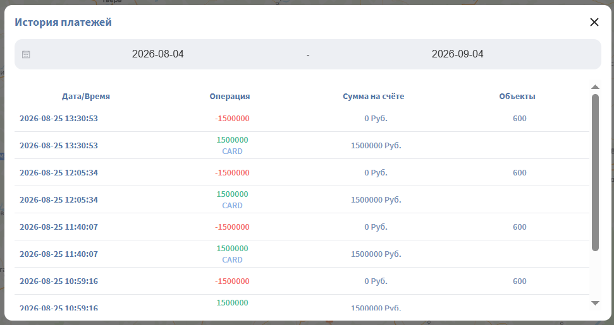Image resolution: width=614 pixels, height=325 pixels.
Task: Click the scrollbar down arrow
Action: (x=595, y=303)
